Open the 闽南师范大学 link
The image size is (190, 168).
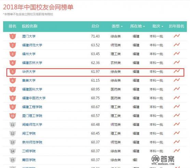pos(32,125)
